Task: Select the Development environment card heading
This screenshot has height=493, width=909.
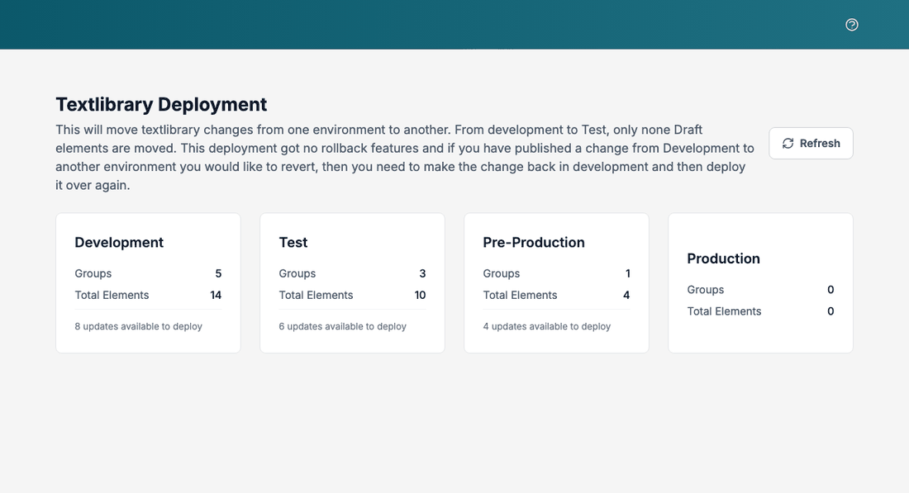Action: 119,242
